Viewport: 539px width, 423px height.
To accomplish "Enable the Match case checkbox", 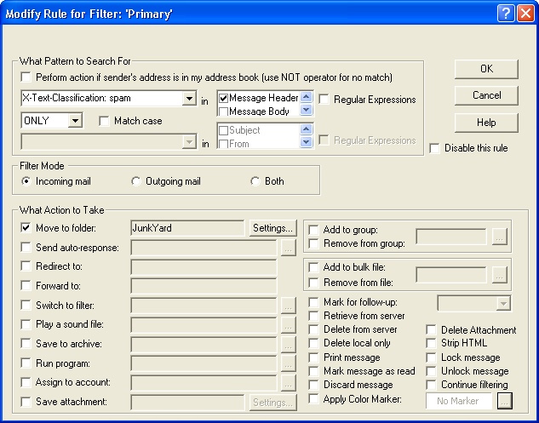I will [105, 122].
